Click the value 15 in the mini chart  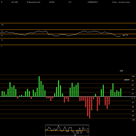click(x=88, y=132)
